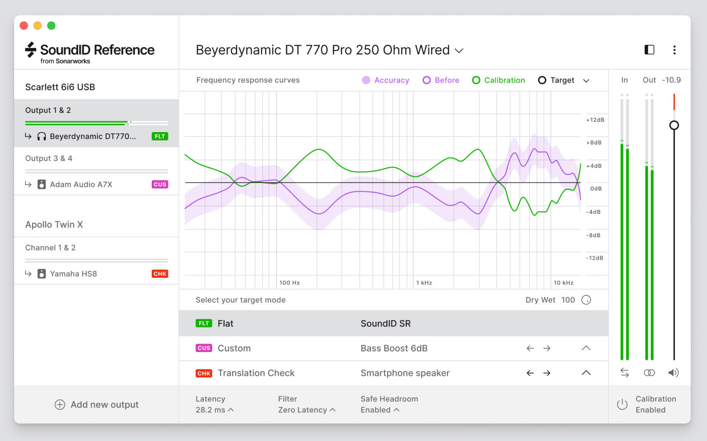Click the FLT badge on Beyerdynamic row
The width and height of the screenshot is (707, 441).
(x=160, y=136)
